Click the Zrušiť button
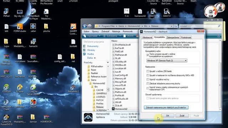Screen dimensions: 228x128 pos(182,116)
